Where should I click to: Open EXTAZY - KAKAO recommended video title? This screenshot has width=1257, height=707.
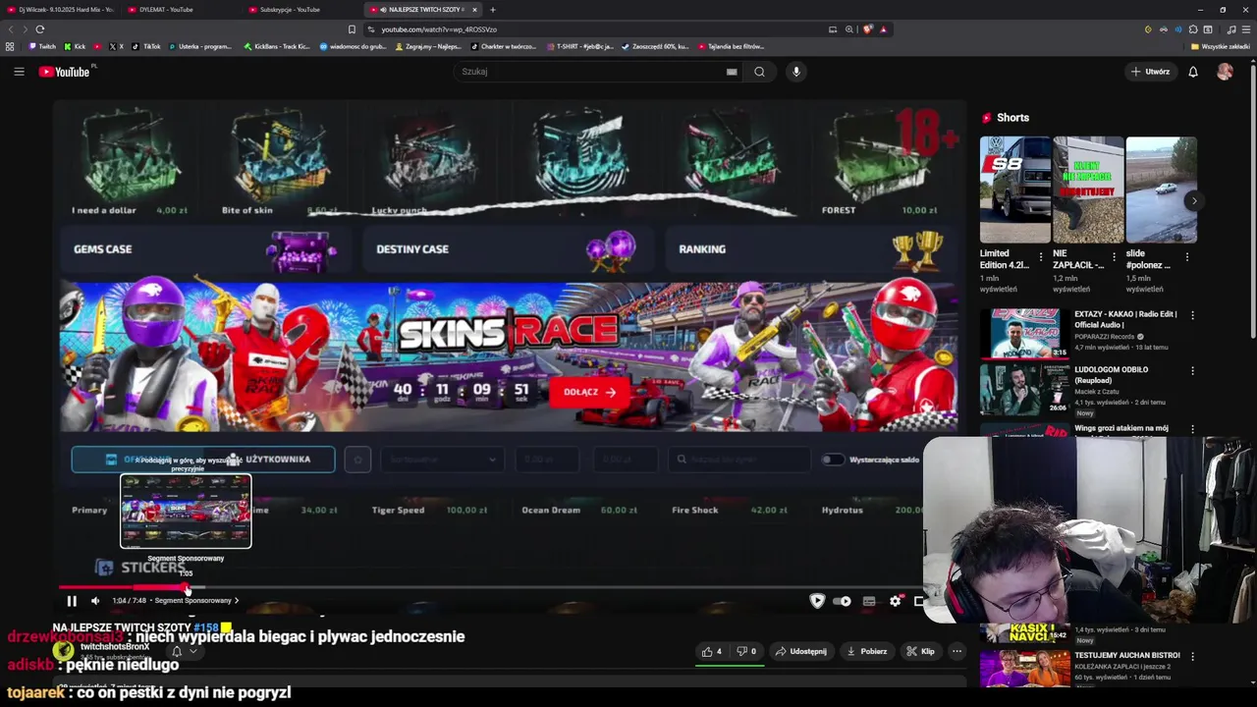click(x=1125, y=320)
